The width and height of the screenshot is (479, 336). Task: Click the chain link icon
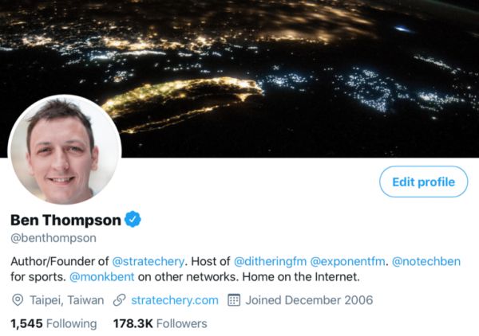(x=119, y=300)
